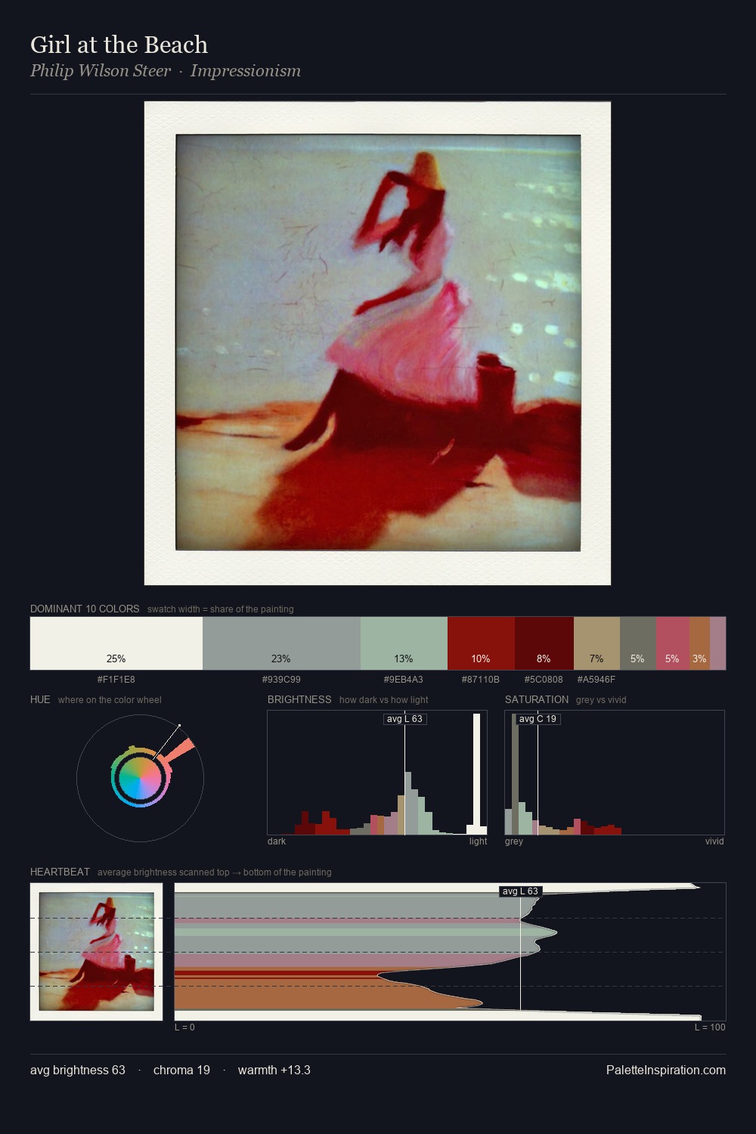The width and height of the screenshot is (756, 1134).
Task: Click the "HUE" section heading
Action: point(40,699)
